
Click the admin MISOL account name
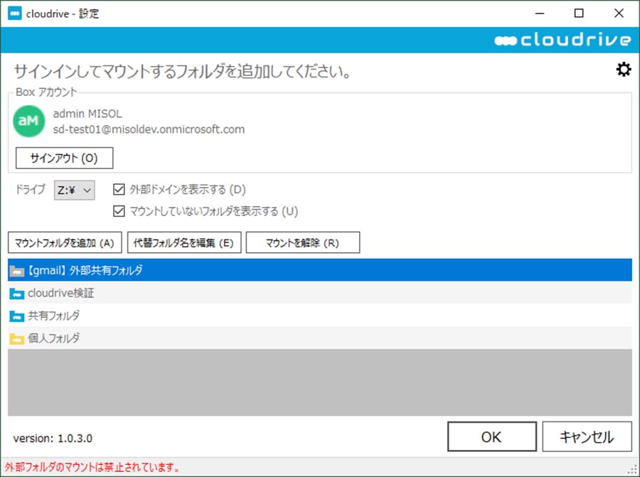(x=87, y=114)
